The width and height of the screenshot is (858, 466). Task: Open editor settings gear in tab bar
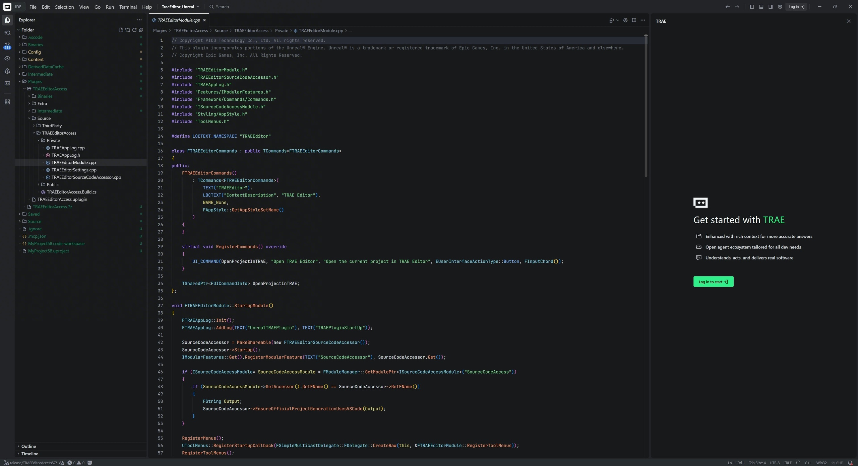coord(625,20)
